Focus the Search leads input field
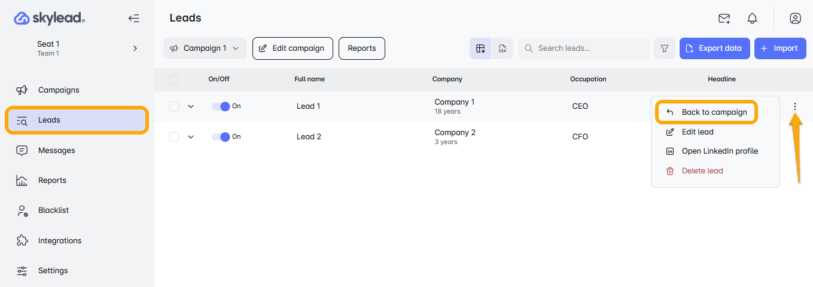 coord(589,48)
